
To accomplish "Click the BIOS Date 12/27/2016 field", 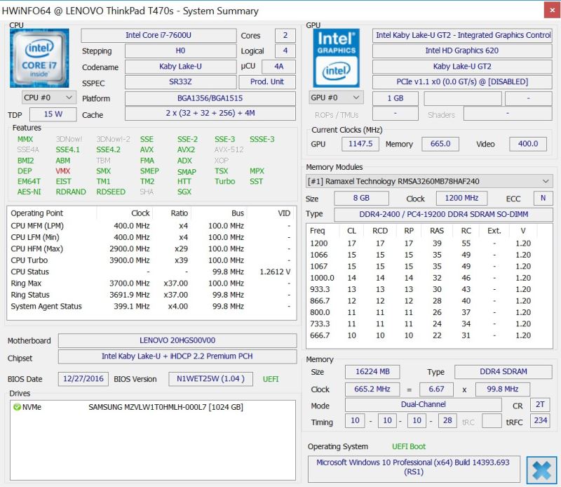I will [x=83, y=379].
